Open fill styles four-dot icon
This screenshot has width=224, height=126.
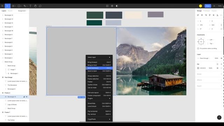coord(217,64)
